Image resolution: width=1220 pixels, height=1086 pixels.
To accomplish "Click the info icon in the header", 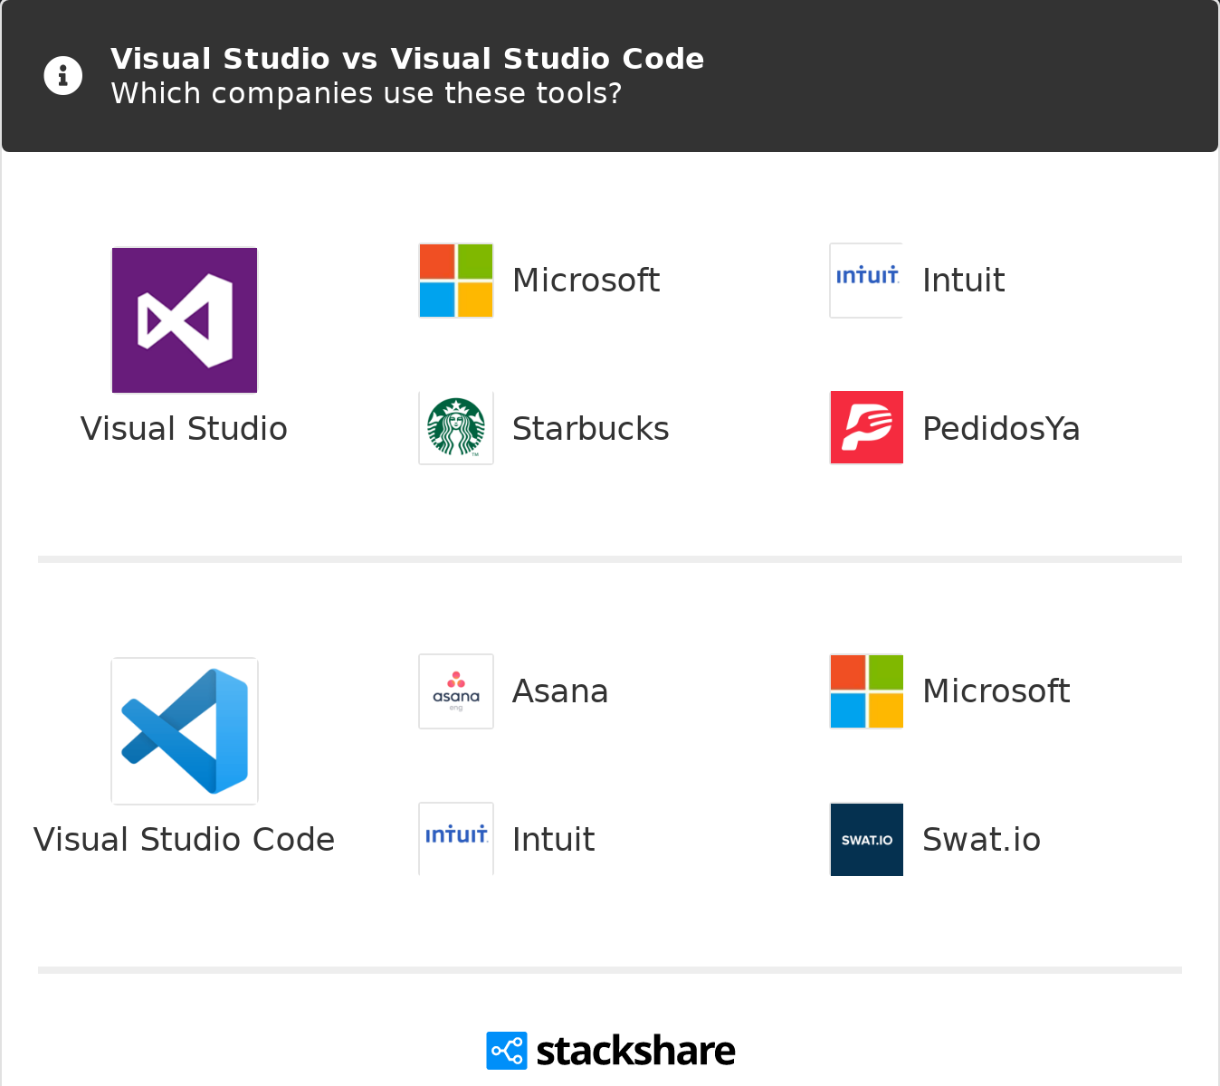I will pyautogui.click(x=62, y=75).
